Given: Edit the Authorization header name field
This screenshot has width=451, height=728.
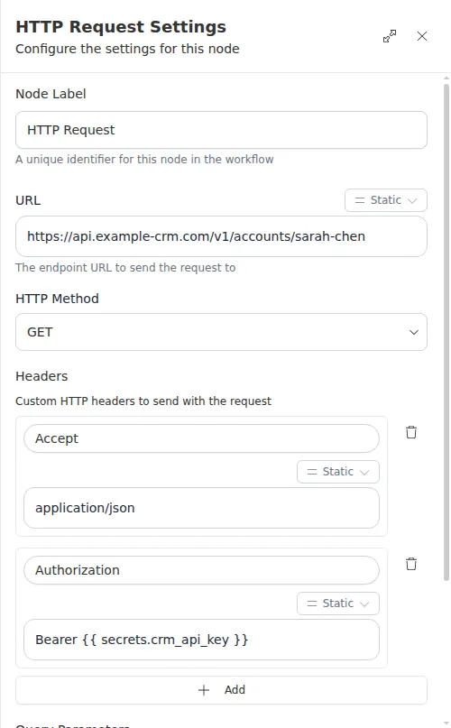Looking at the screenshot, I should (x=201, y=570).
